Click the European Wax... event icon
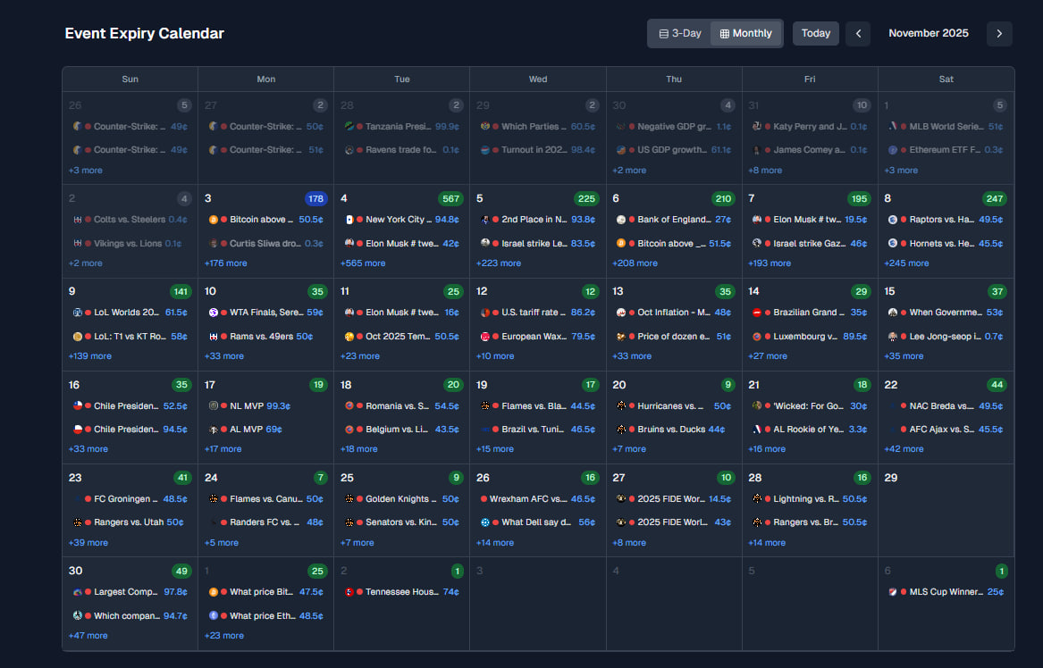Screen dimensions: 1043x668 (485, 337)
